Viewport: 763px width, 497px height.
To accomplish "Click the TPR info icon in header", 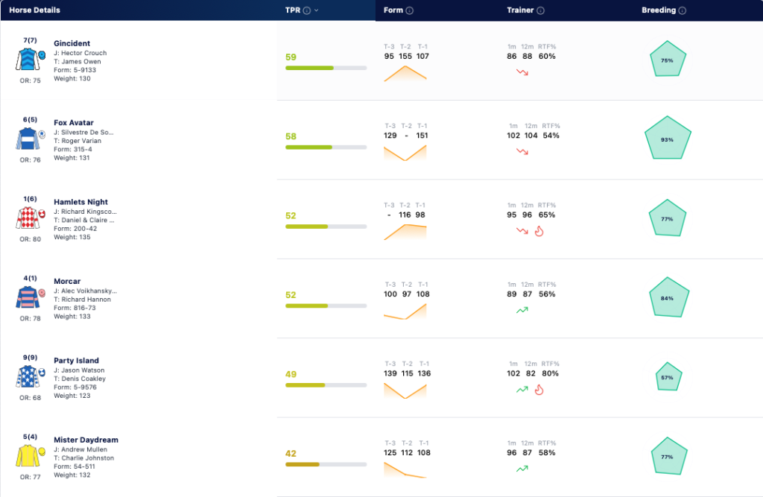I will (306, 10).
